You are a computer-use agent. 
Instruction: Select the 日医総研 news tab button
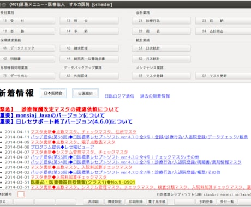click(86, 93)
